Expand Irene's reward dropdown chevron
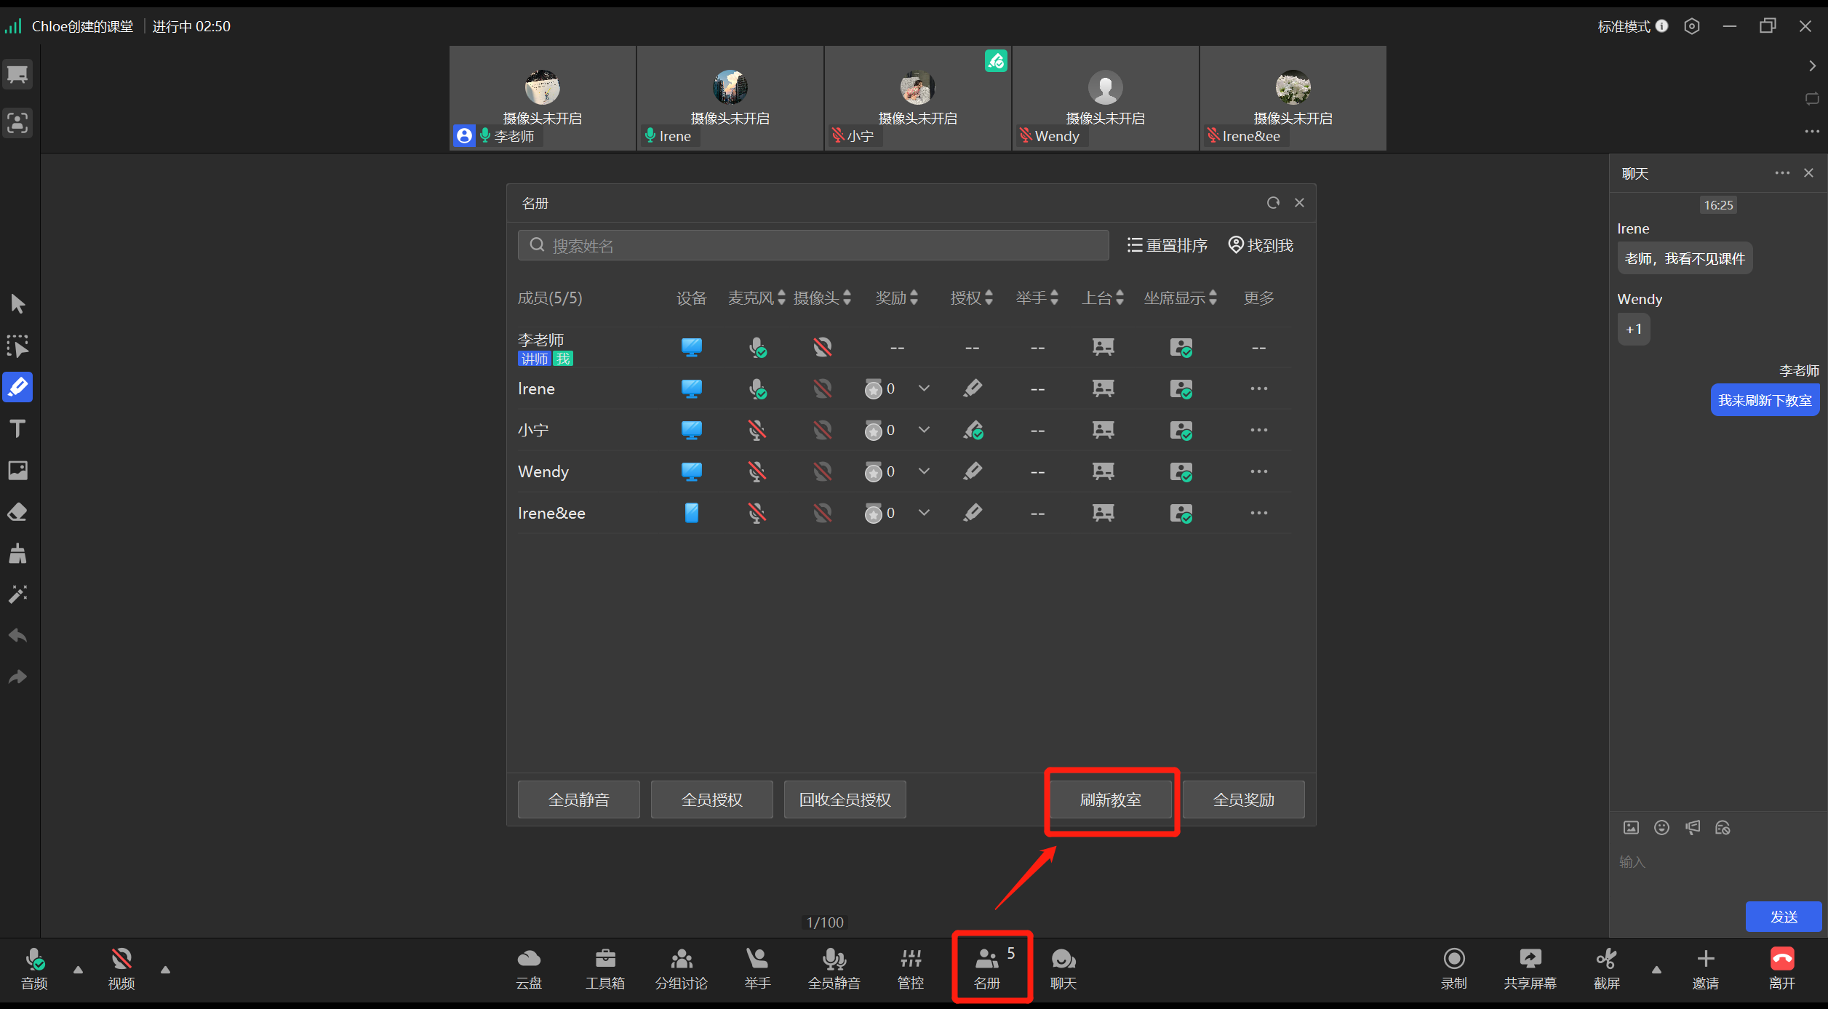The height and width of the screenshot is (1009, 1828). pos(924,388)
